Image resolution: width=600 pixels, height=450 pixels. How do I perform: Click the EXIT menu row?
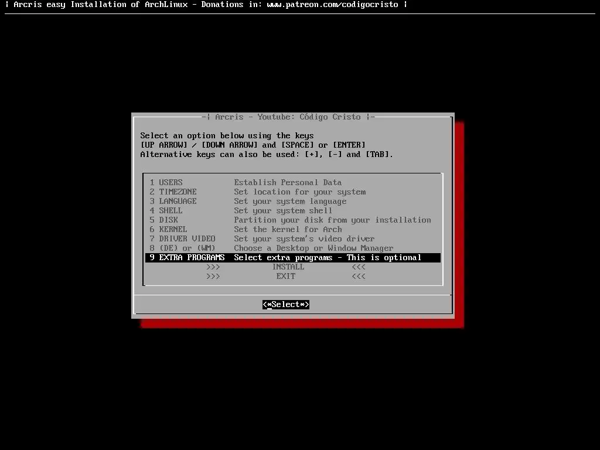293,277
